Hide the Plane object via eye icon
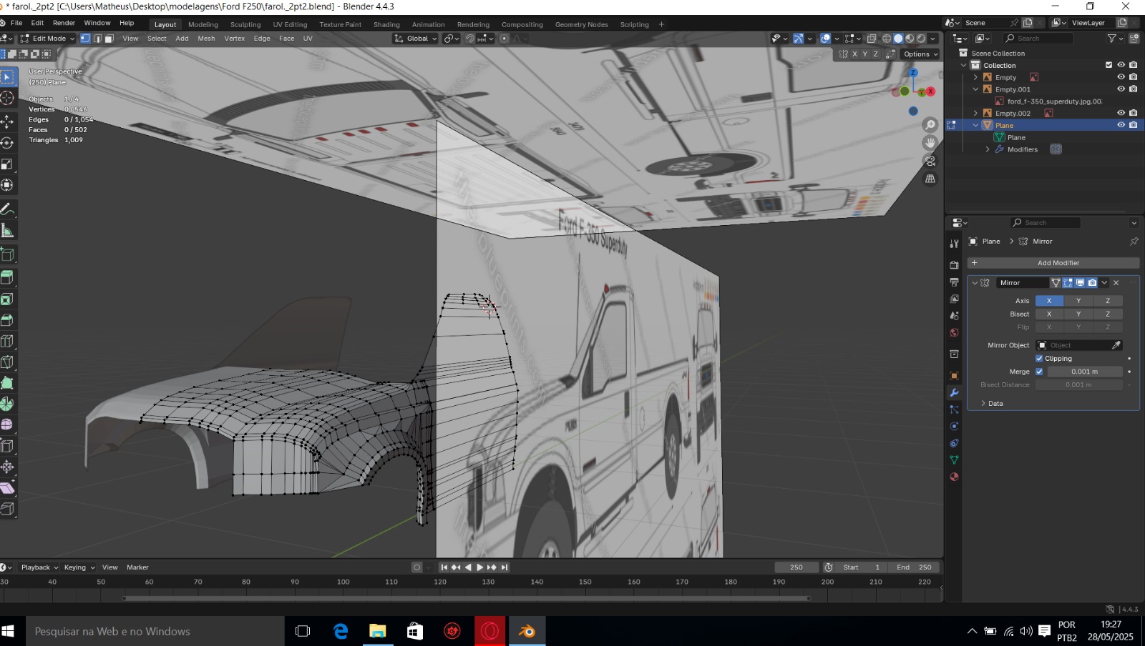Viewport: 1145px width, 646px height. tap(1121, 125)
